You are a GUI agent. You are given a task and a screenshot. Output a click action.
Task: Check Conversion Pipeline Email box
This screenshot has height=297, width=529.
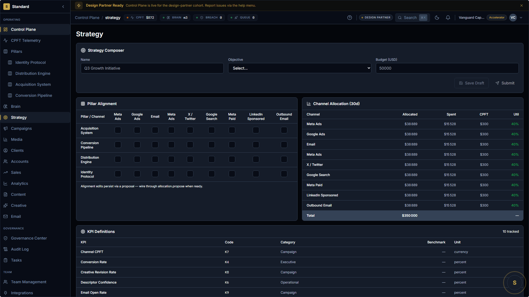[155, 145]
